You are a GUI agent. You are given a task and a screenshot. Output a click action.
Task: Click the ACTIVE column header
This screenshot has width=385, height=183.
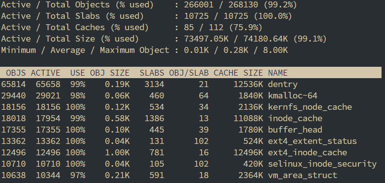[x=45, y=73]
